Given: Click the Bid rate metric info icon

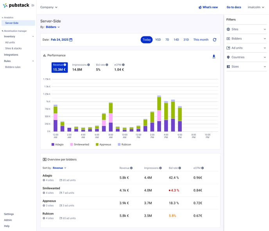Looking at the screenshot, I should pos(107,65).
